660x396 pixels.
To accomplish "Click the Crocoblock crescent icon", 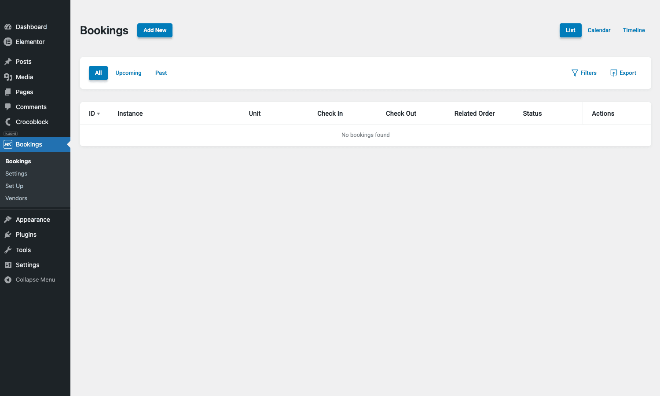I will 8,122.
